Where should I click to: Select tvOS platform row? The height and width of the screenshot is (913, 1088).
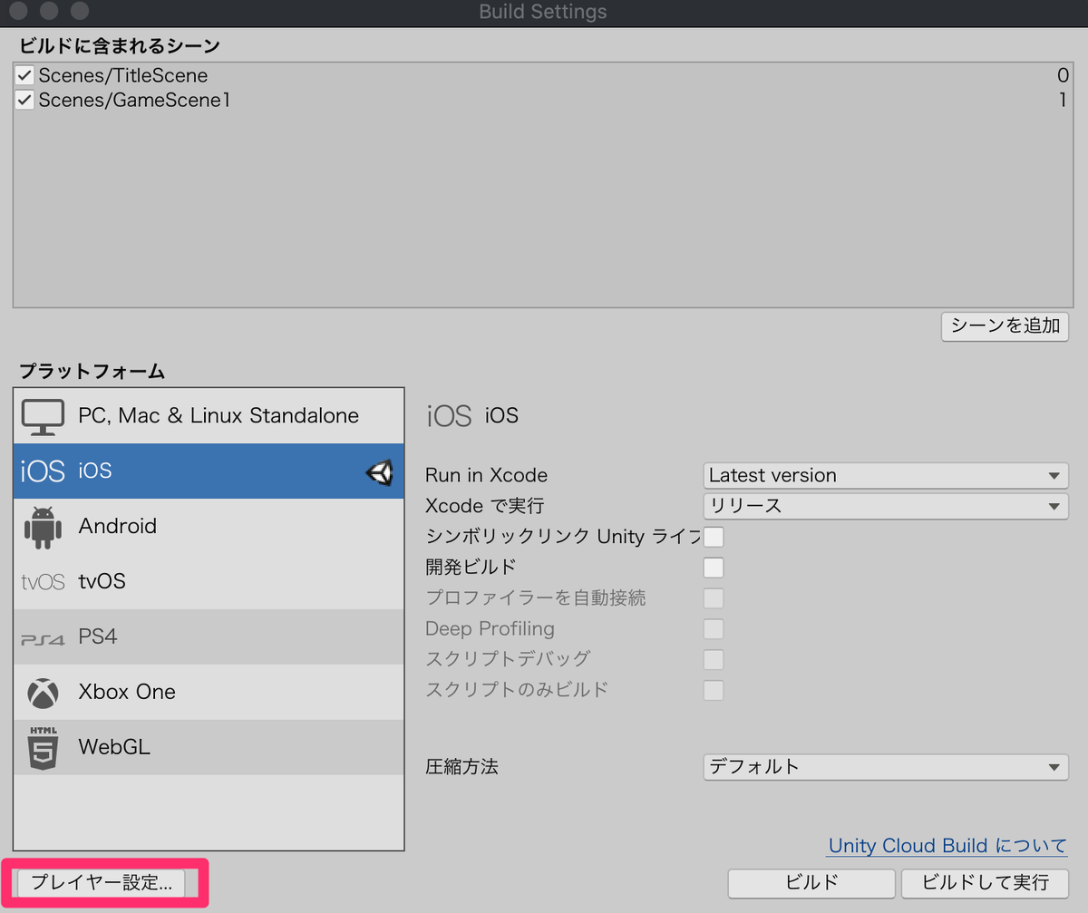209,582
